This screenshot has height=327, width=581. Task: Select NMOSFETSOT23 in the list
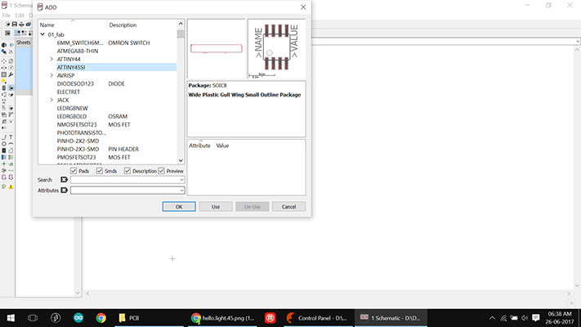coord(77,124)
